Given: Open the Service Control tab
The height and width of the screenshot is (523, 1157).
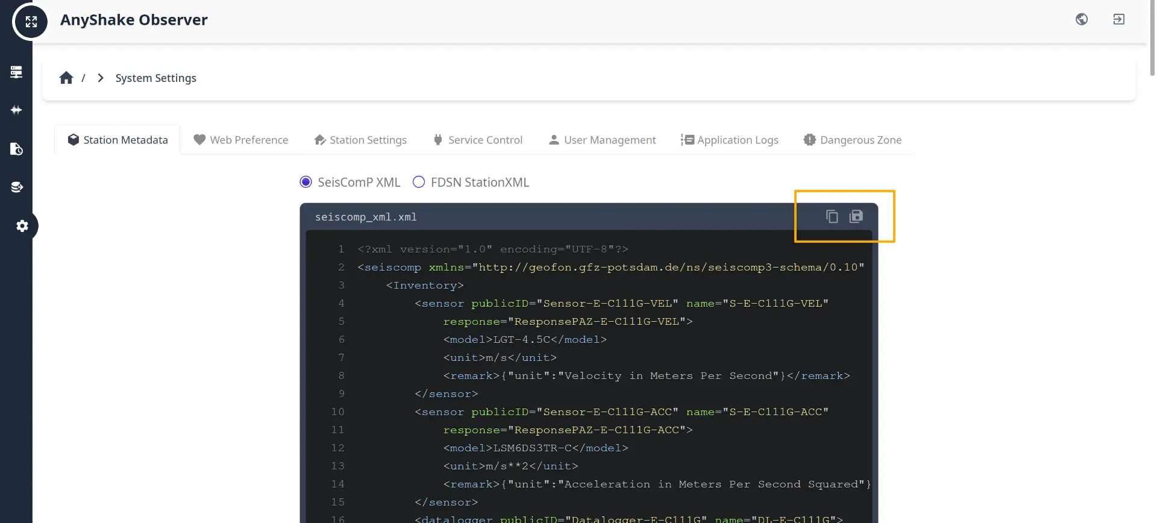Looking at the screenshot, I should coord(478,140).
